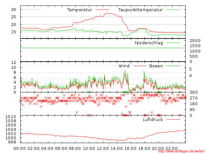This screenshot has width=206, height=154.
Task: Click the 998 pressure axis label
Action: [12, 142]
